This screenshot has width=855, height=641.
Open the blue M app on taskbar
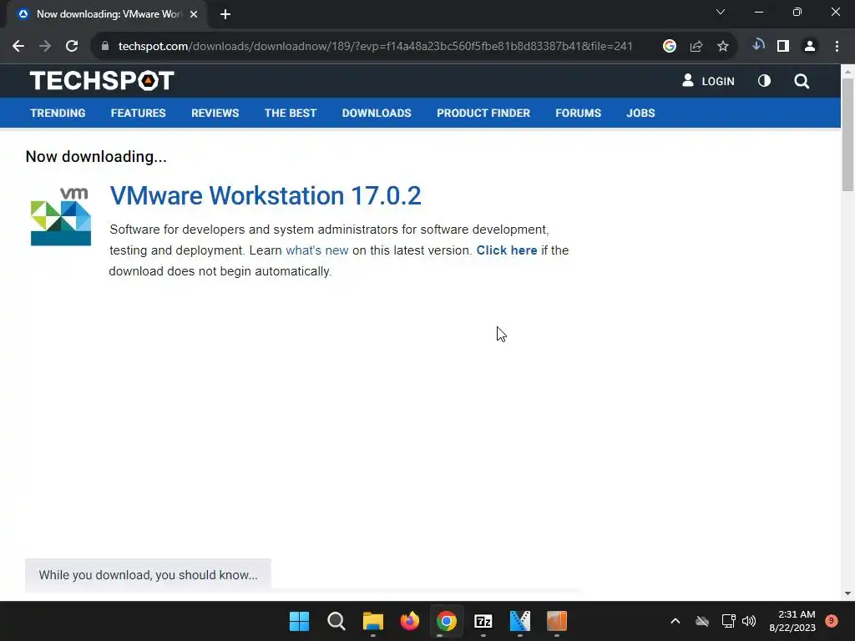[x=519, y=621]
